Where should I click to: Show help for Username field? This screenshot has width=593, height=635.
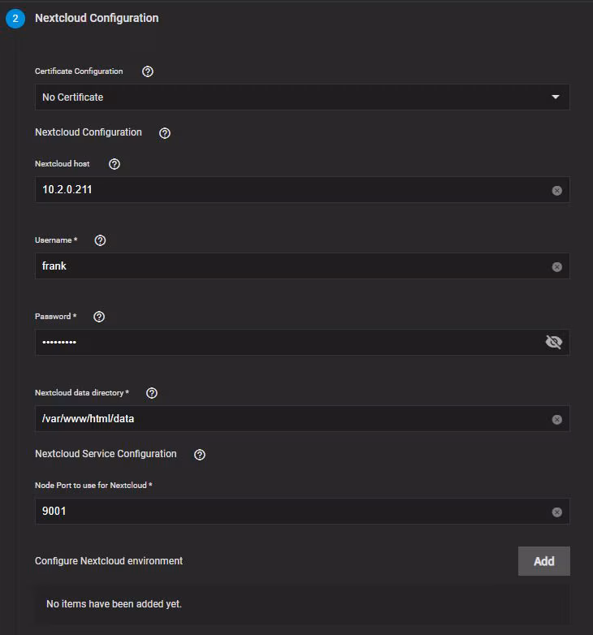[101, 240]
